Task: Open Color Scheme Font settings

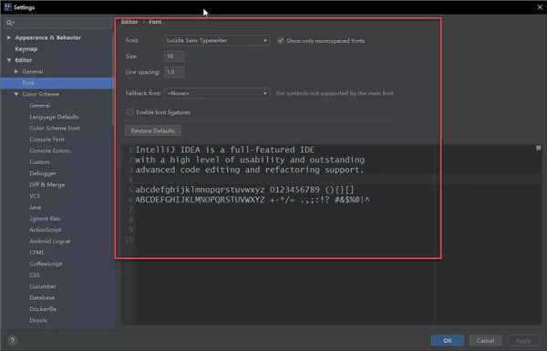Action: point(55,128)
